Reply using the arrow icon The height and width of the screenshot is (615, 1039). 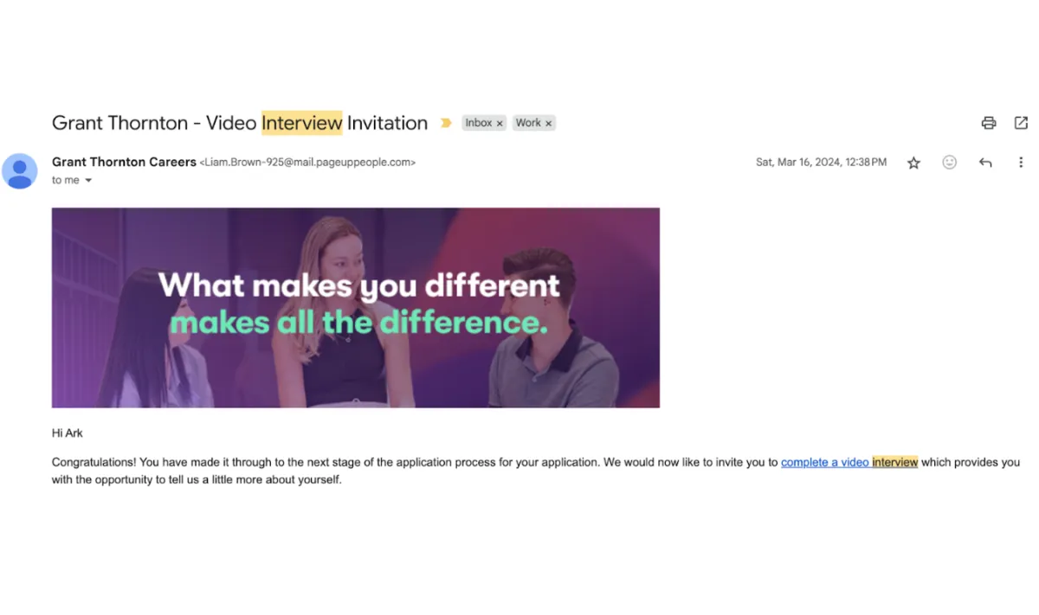[985, 163]
